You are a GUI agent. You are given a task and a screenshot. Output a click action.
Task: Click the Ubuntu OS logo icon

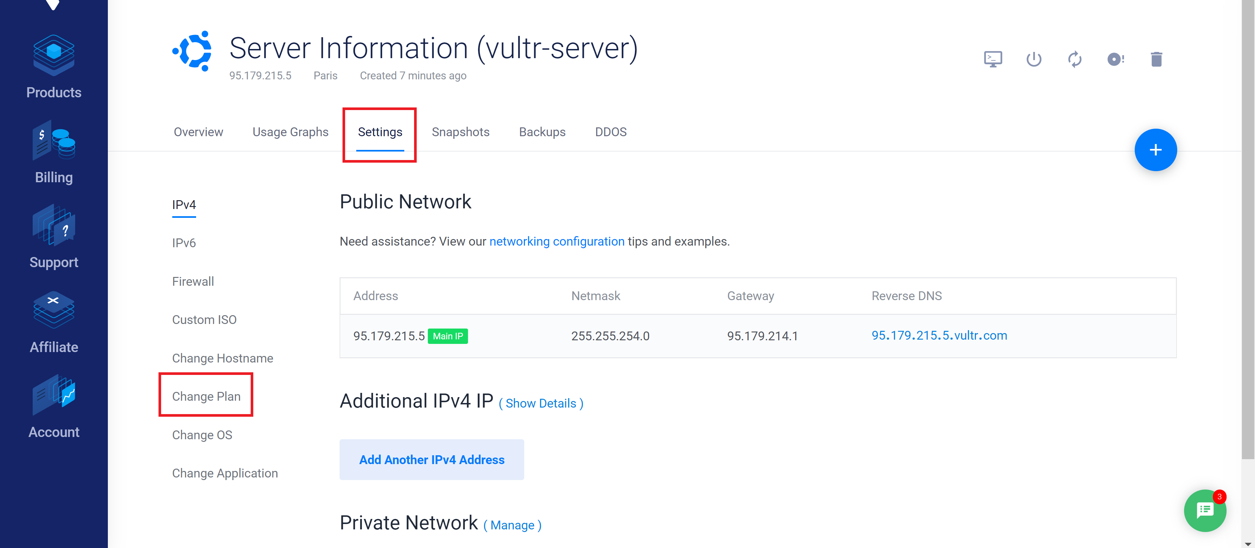click(192, 52)
